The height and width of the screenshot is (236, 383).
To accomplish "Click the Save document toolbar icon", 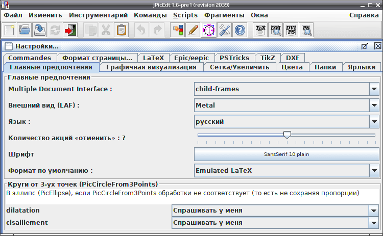I will 39,30.
